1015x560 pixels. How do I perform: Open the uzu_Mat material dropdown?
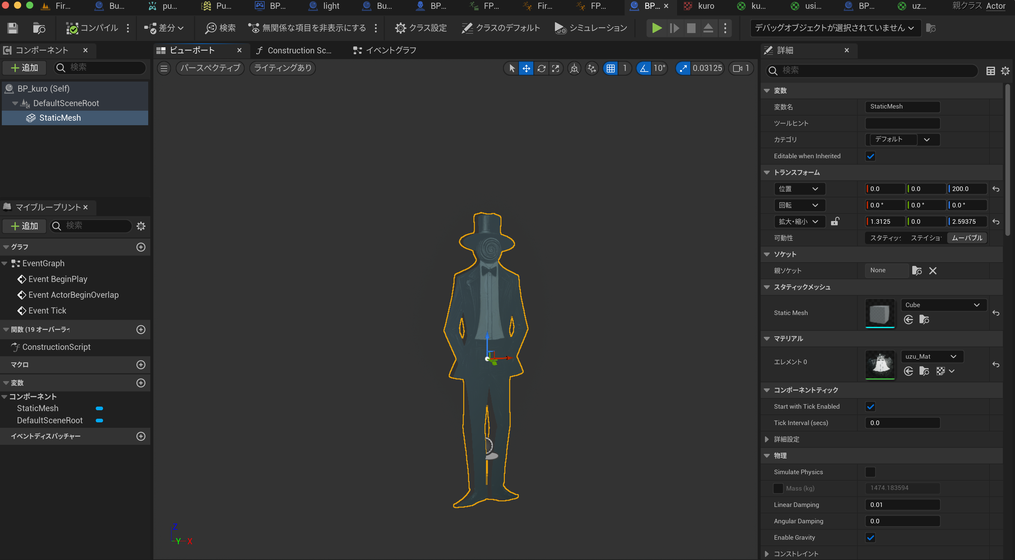coord(932,356)
